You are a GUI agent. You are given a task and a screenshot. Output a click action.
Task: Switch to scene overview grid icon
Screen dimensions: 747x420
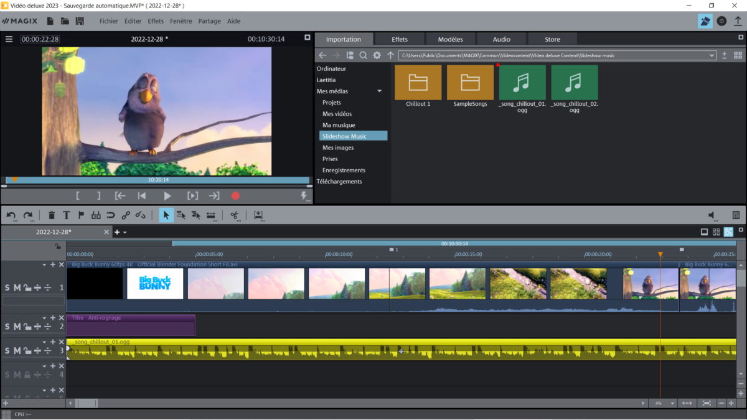(x=716, y=232)
